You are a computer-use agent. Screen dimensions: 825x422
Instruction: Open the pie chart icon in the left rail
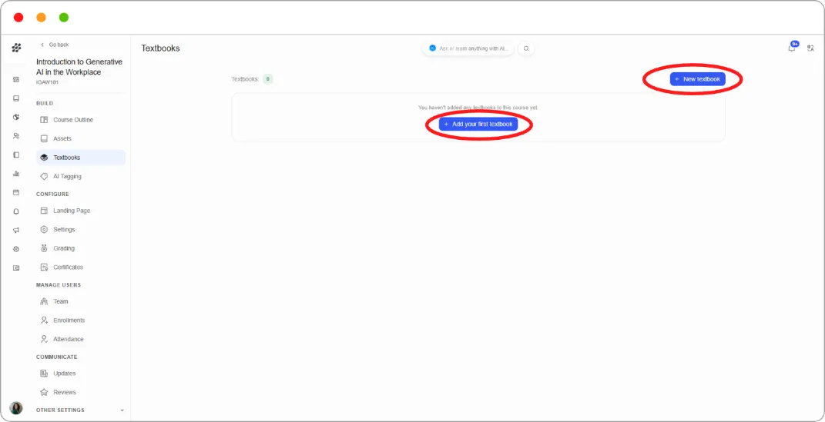tap(16, 117)
